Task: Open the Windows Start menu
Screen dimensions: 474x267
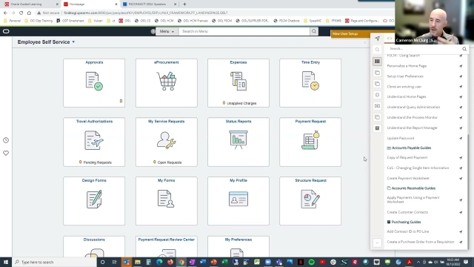Action: pyautogui.click(x=6, y=262)
